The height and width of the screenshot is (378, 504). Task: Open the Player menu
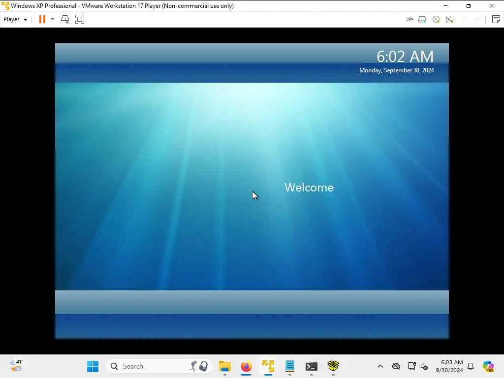(15, 19)
